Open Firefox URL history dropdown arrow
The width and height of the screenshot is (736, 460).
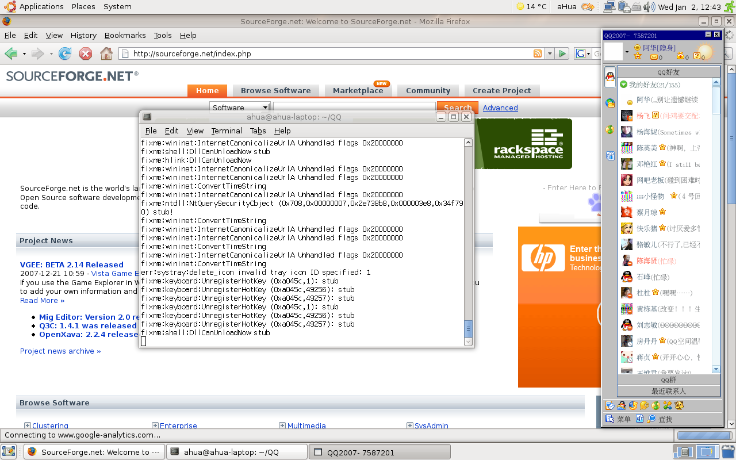pos(549,53)
